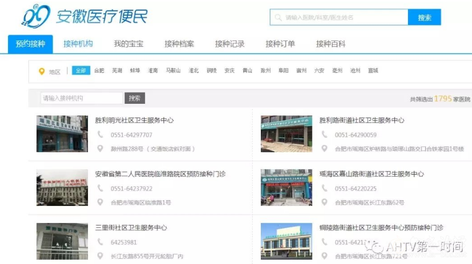This screenshot has height=264, width=472.
Task: Click phone icon next to 0551-64220225
Action: tap(324, 188)
